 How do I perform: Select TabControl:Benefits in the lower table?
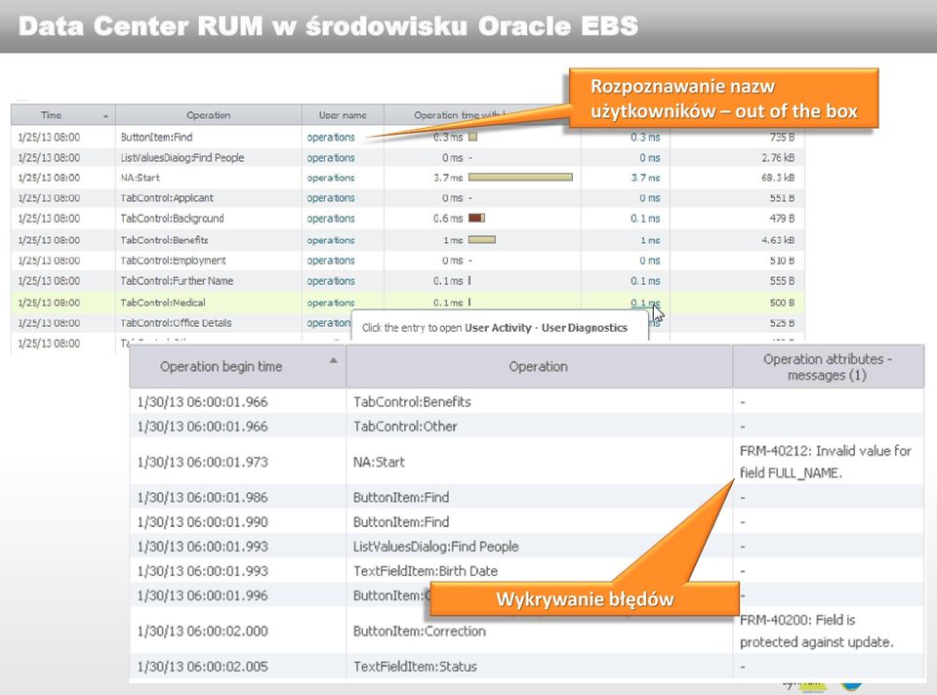412,401
